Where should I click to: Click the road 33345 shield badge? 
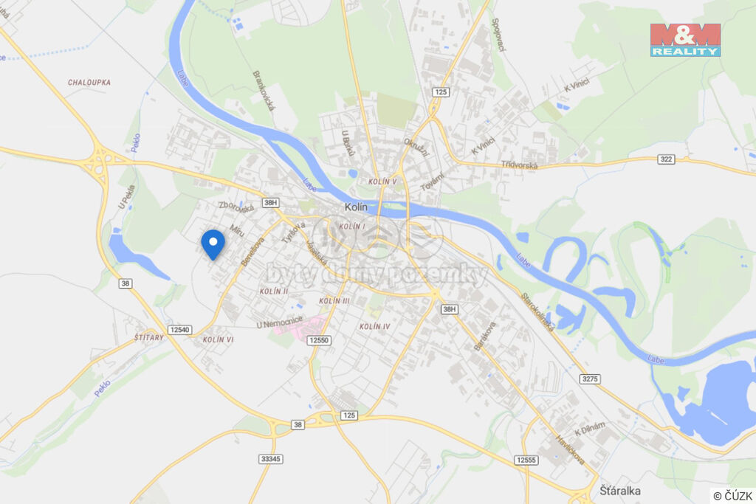[x=270, y=459]
